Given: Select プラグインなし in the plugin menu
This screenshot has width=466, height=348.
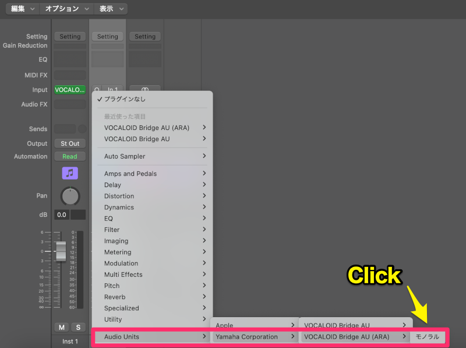Looking at the screenshot, I should (152, 99).
